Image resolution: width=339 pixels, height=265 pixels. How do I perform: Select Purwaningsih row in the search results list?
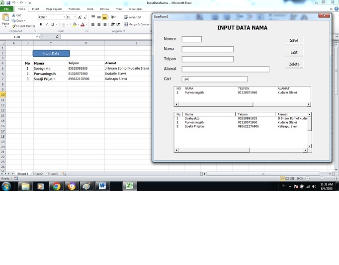tap(194, 92)
